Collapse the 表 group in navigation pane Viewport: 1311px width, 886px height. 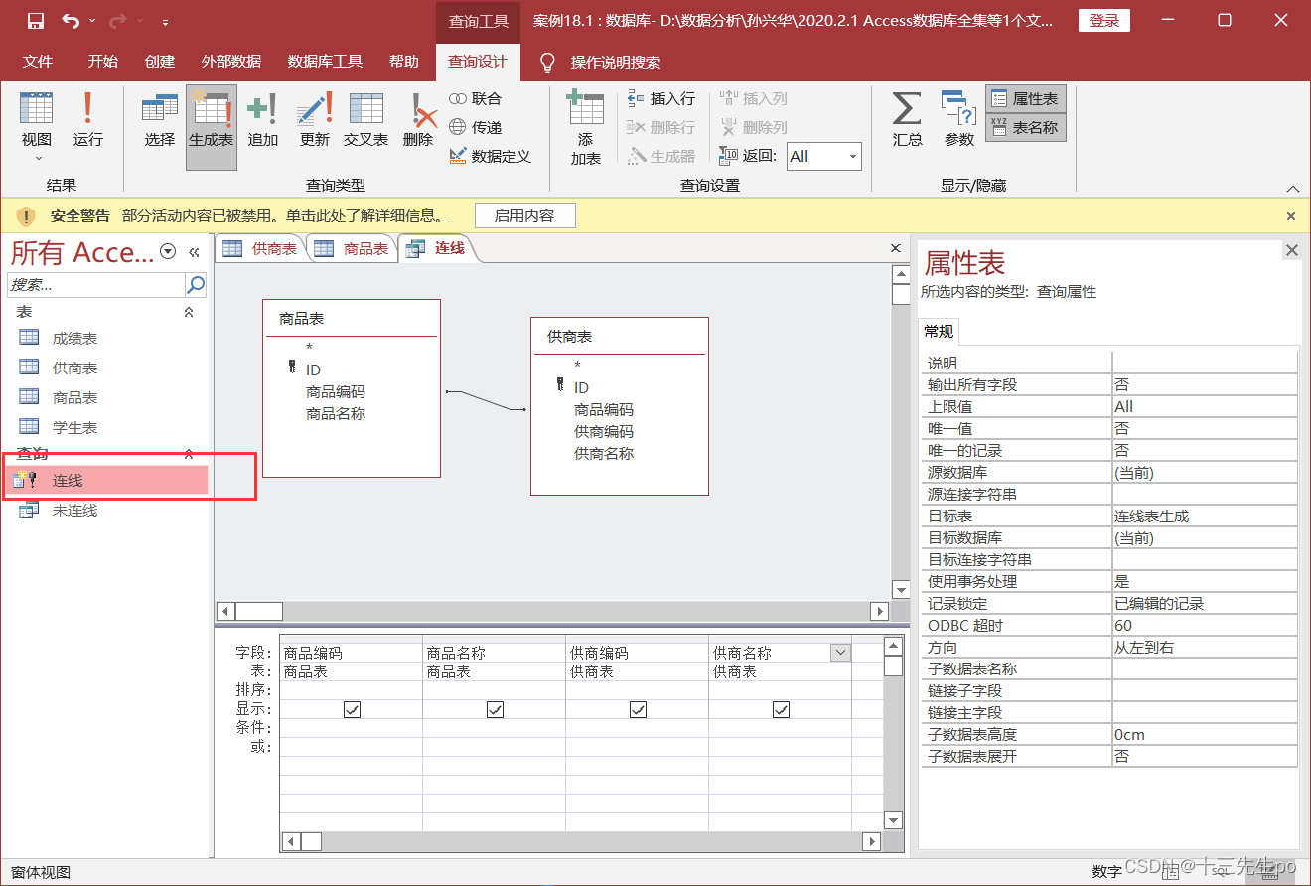point(189,312)
